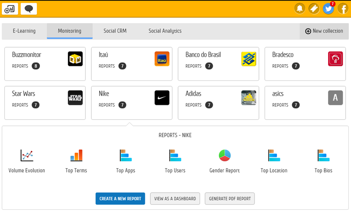Click the New collection button
This screenshot has width=351, height=212.
tap(324, 31)
